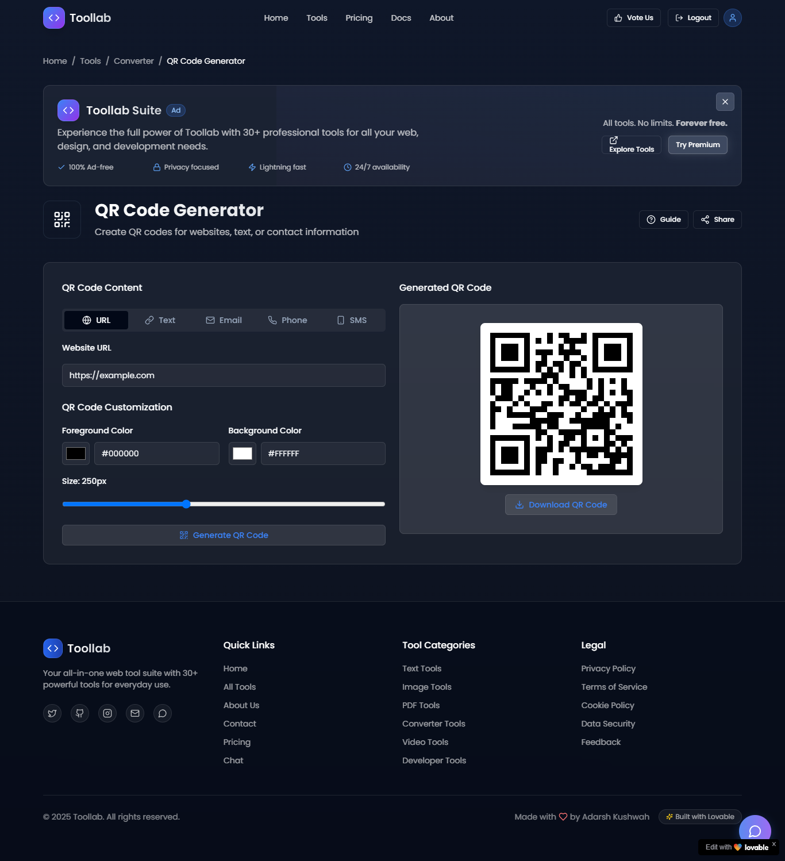The width and height of the screenshot is (785, 861).
Task: Log out using the Logout button
Action: [x=693, y=18]
